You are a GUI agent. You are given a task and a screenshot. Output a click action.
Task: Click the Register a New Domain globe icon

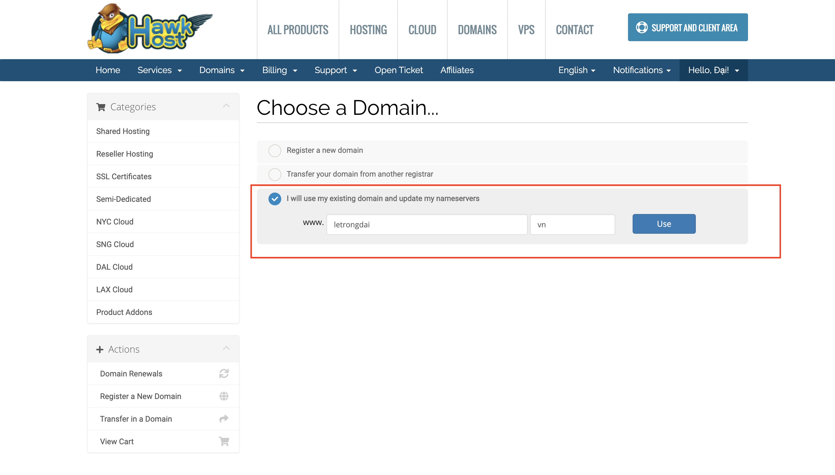click(x=224, y=396)
